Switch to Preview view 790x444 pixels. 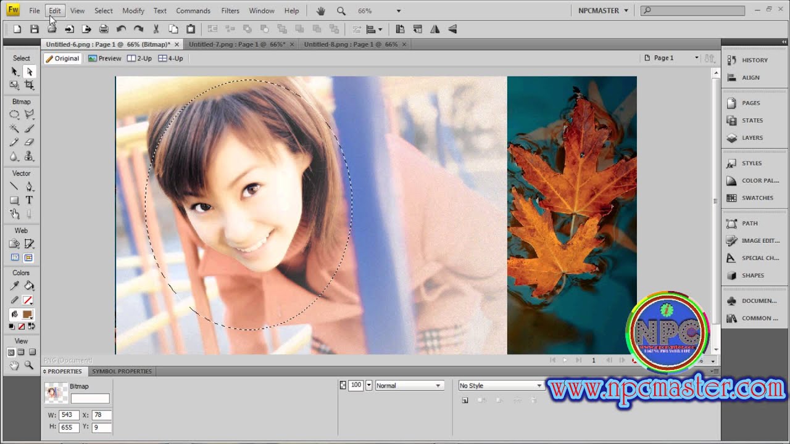104,58
